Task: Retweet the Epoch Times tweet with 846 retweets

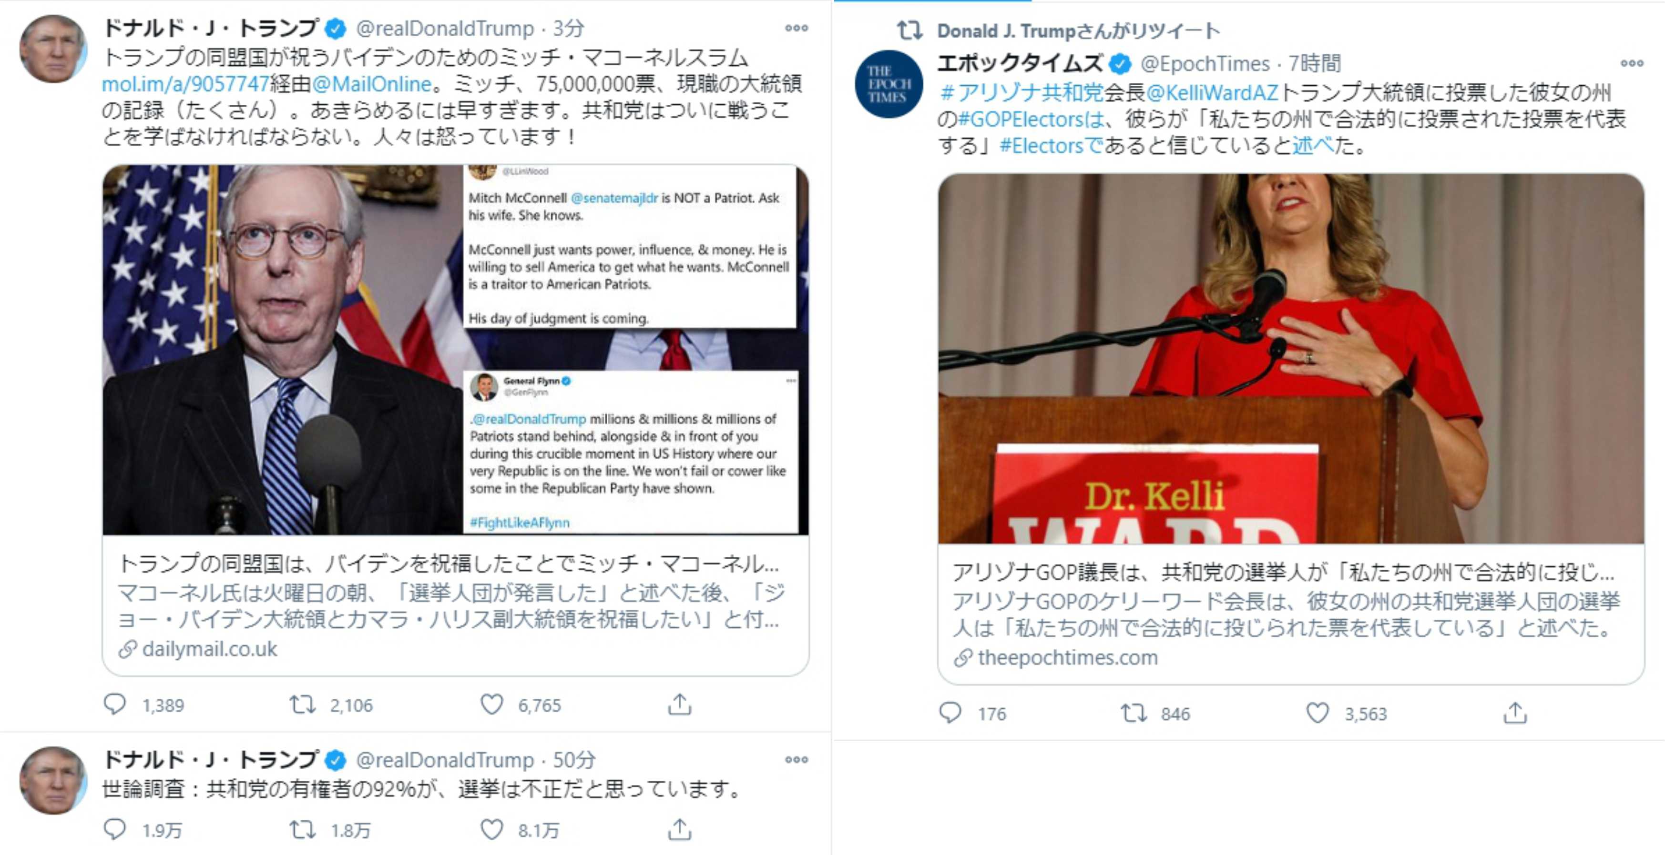Action: coord(1134,713)
